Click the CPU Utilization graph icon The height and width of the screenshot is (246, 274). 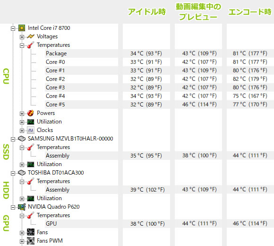pos(31,122)
